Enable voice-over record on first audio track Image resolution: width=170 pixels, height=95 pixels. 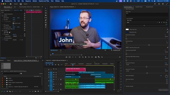click(x=61, y=79)
